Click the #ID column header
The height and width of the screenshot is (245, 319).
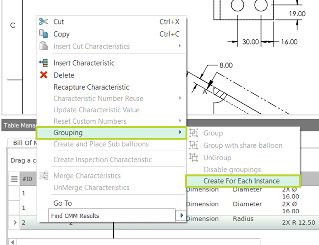[x=28, y=179]
